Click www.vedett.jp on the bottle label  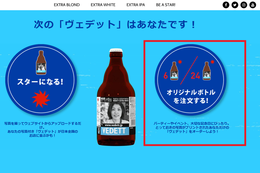pos(113,125)
